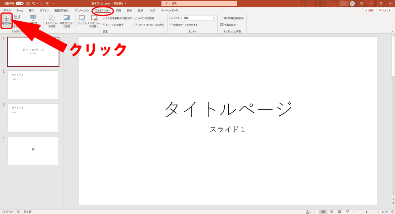Toggle use timings checkbox (タイミングを使用)
The image size is (395, 214).
pos(136,18)
